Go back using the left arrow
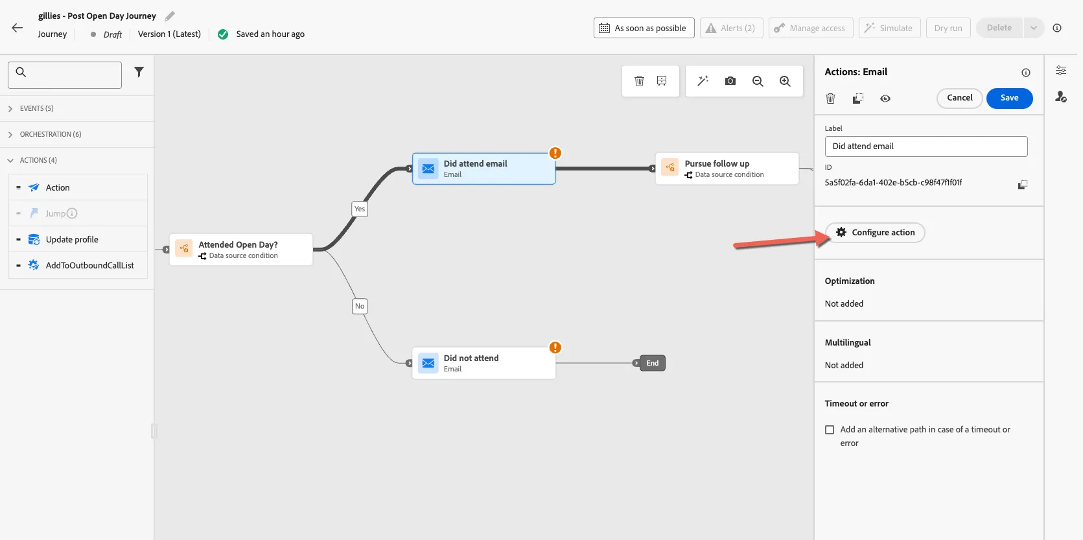 coord(17,28)
